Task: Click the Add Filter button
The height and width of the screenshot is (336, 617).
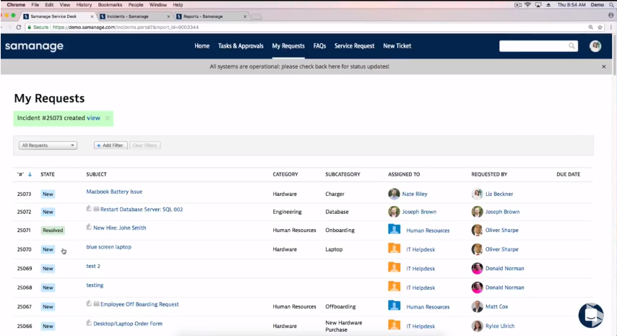Action: pyautogui.click(x=110, y=145)
